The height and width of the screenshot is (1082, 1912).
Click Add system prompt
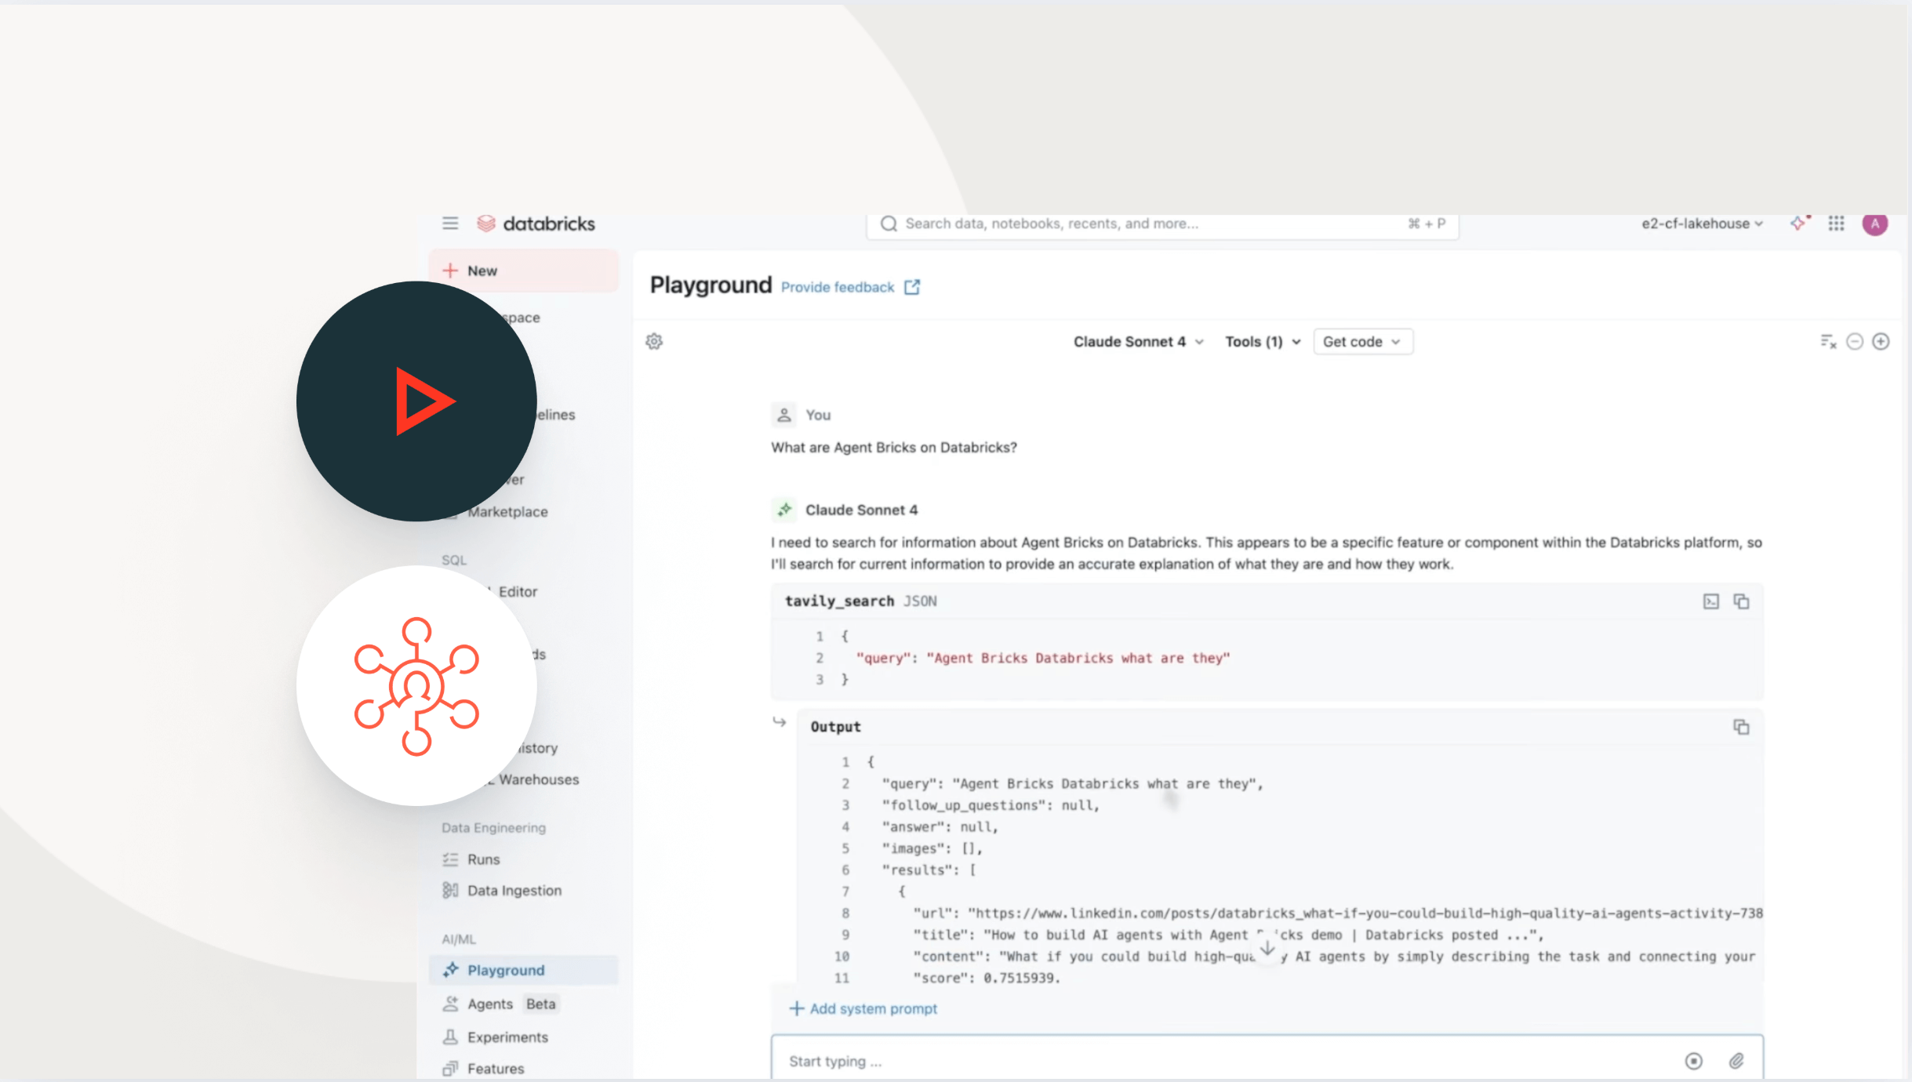coord(863,1008)
